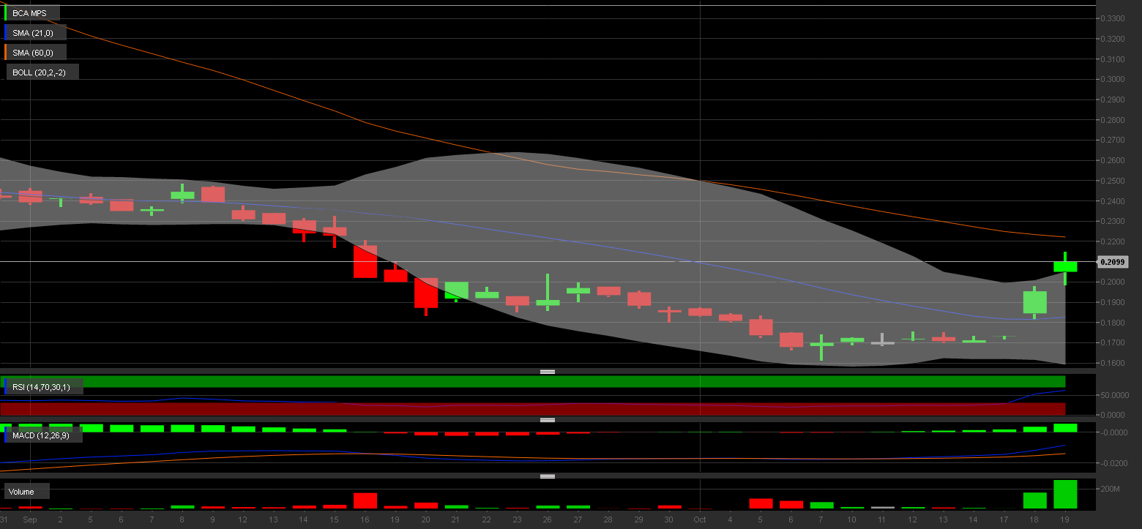Select the large red candle on Sep 16
This screenshot has height=529, width=1142.
(x=365, y=261)
